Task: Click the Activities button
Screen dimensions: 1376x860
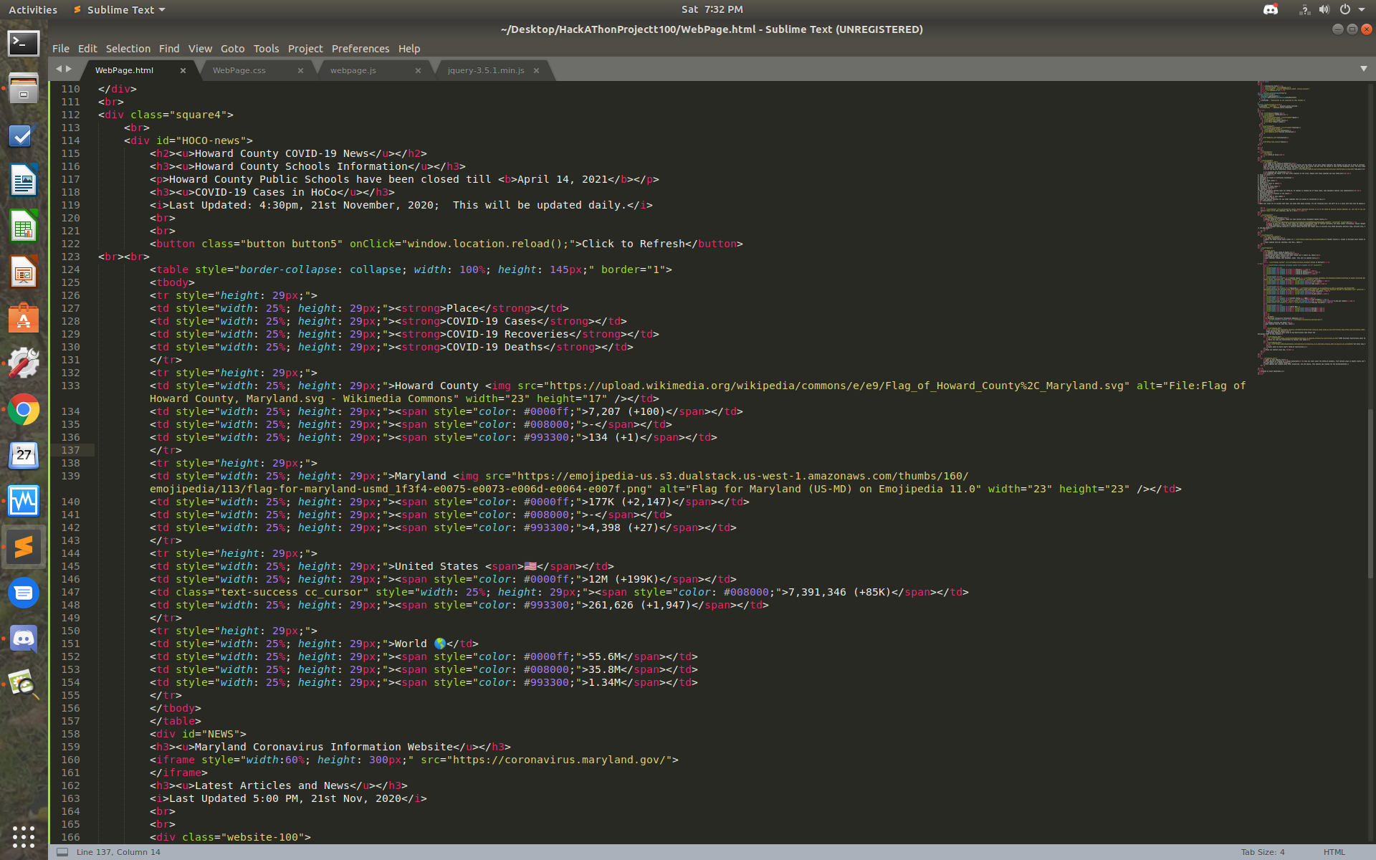Action: click(x=33, y=9)
